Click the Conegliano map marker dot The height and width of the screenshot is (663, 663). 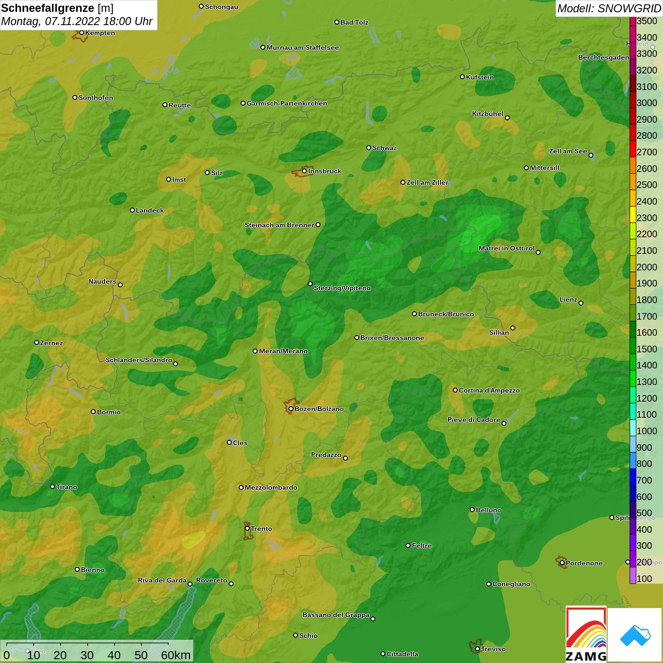pyautogui.click(x=489, y=584)
